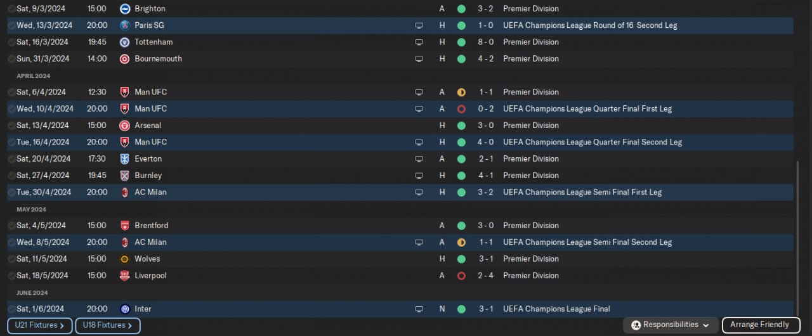The height and width of the screenshot is (336, 812).
Task: Click the Arsenal club crest
Action: (124, 126)
